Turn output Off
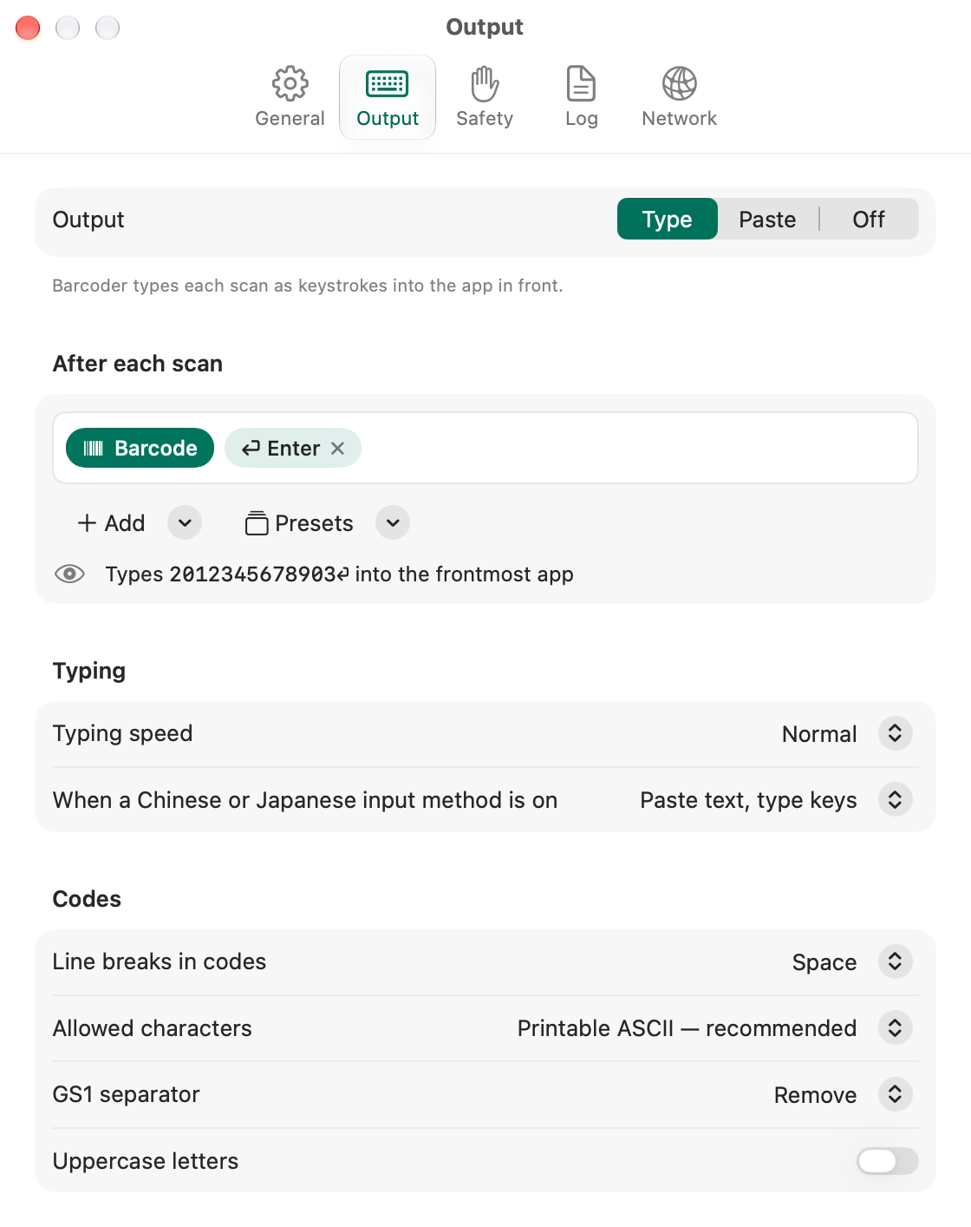 tap(868, 219)
